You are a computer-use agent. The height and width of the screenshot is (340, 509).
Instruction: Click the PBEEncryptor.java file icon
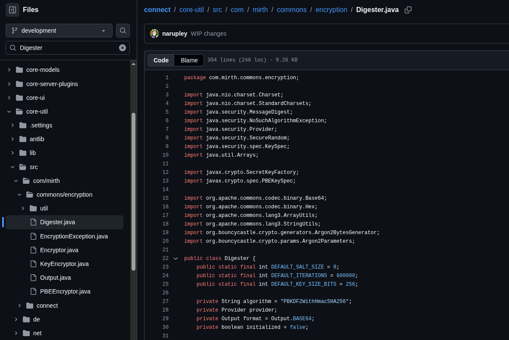pyautogui.click(x=33, y=291)
